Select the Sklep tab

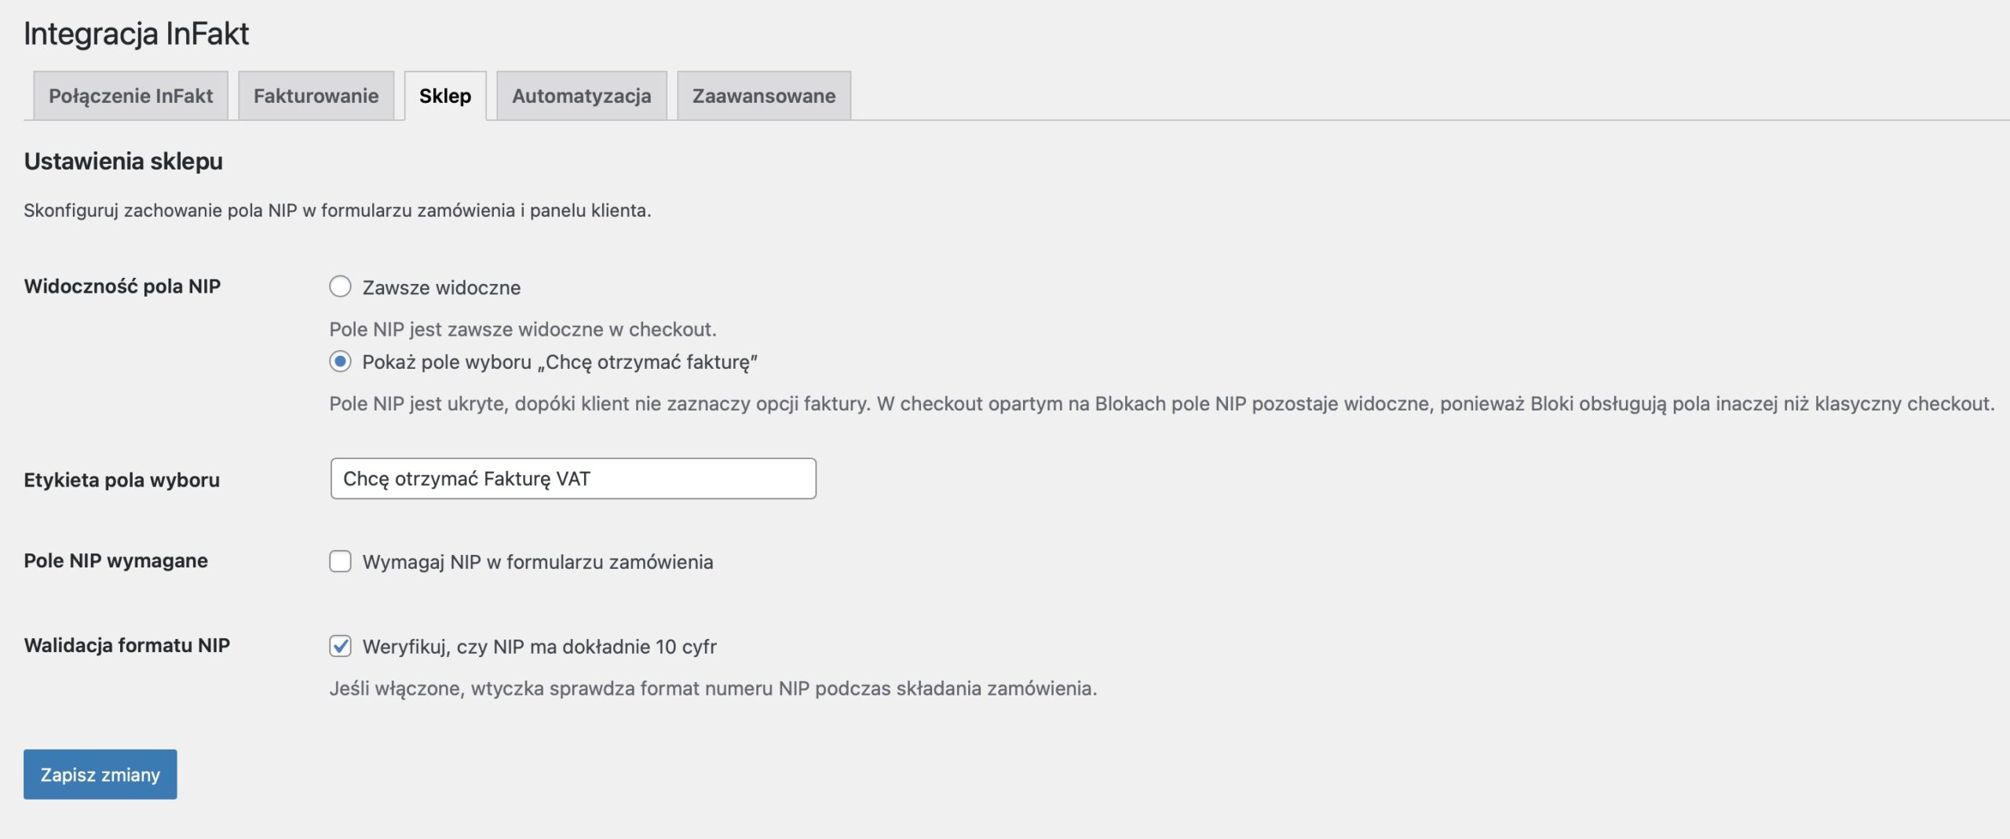coord(445,96)
